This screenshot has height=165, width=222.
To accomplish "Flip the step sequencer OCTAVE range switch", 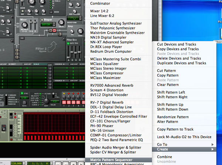I will [54, 95].
